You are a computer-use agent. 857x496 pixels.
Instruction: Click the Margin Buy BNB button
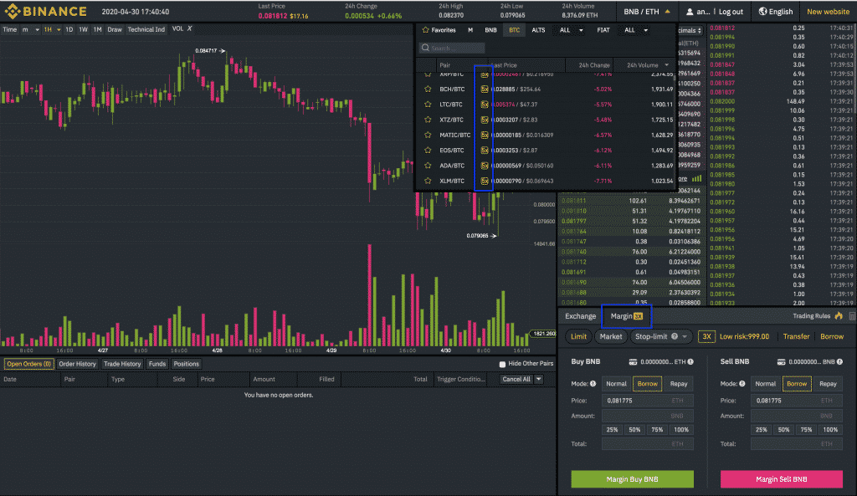tap(633, 479)
